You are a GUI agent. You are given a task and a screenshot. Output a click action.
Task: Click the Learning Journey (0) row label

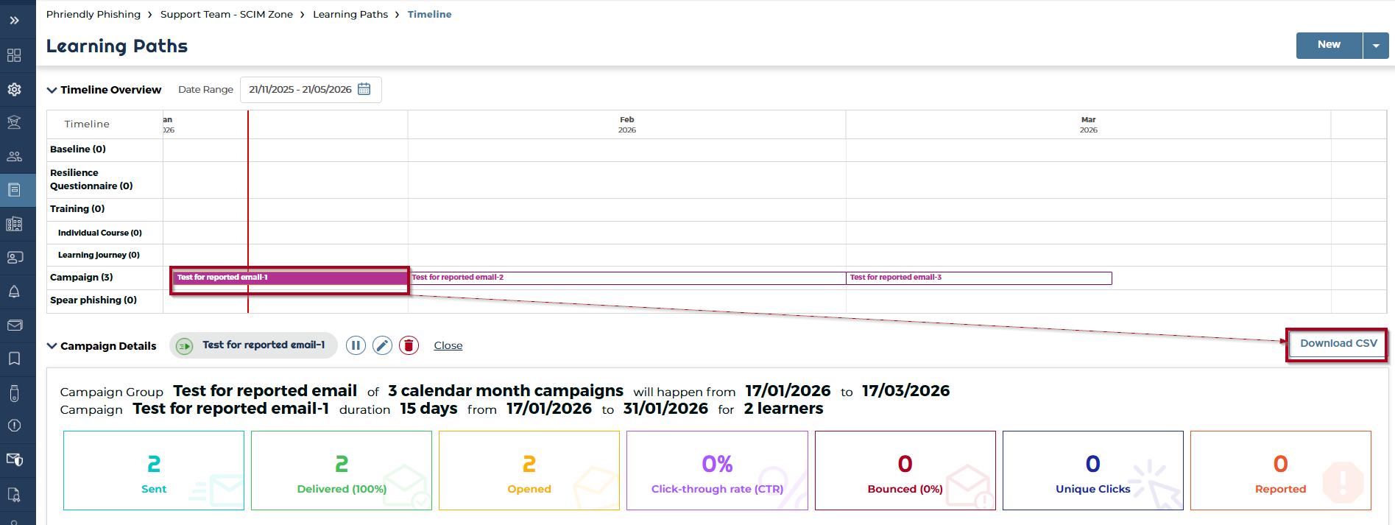(x=99, y=255)
